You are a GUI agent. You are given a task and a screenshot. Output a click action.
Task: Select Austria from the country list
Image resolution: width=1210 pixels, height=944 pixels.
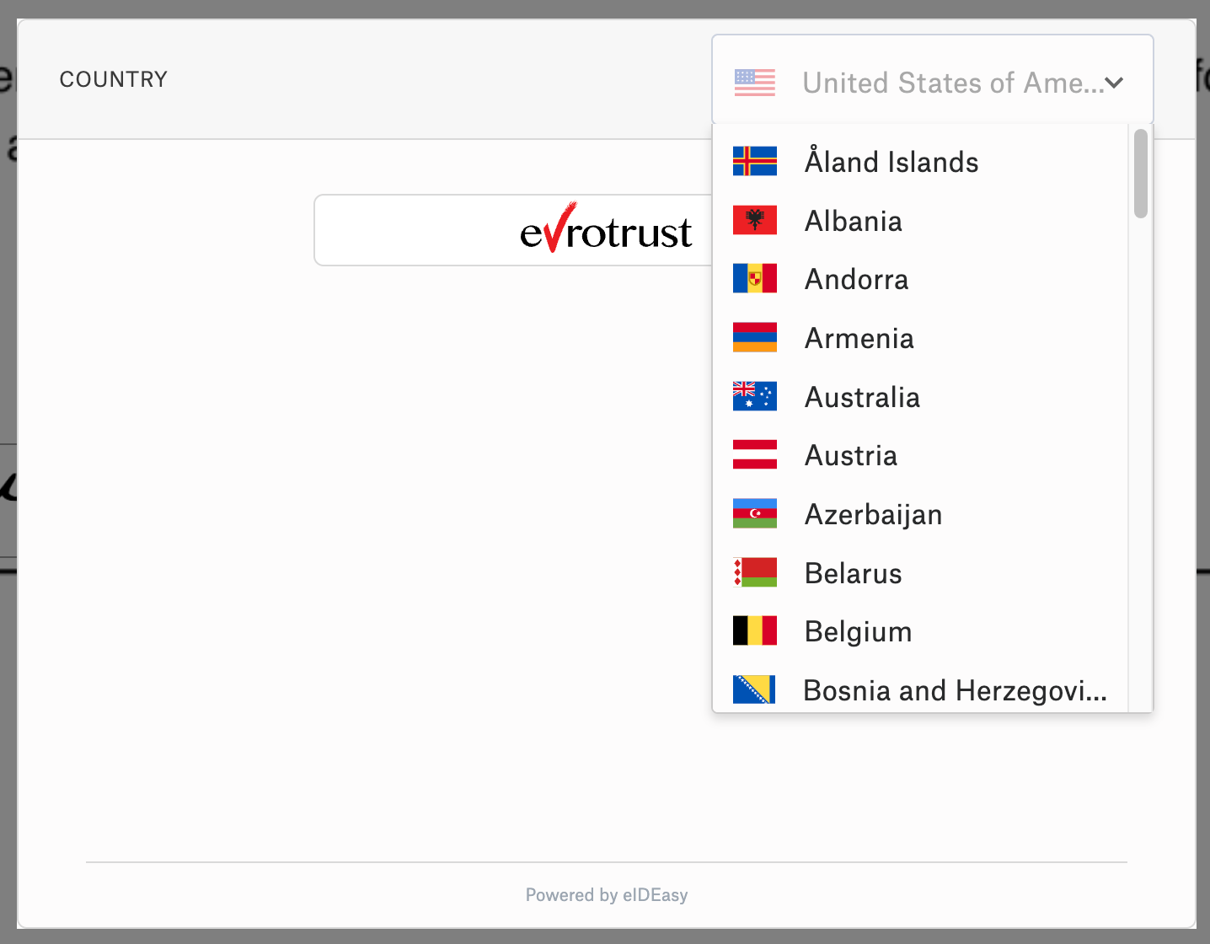click(851, 455)
